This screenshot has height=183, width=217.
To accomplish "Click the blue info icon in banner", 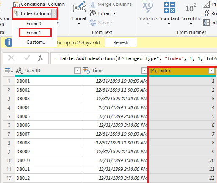I will point(9,42).
